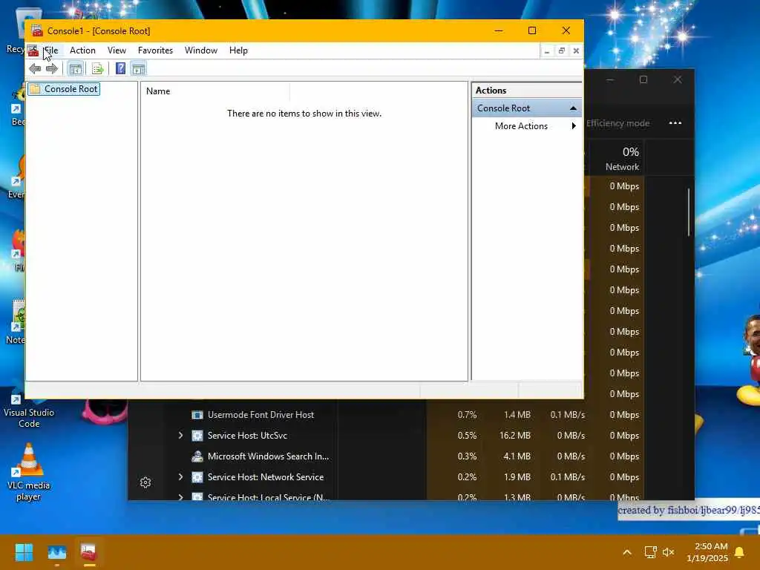Go back with the toolbar Back arrow
Screen dimensions: 760x570
click(35, 69)
